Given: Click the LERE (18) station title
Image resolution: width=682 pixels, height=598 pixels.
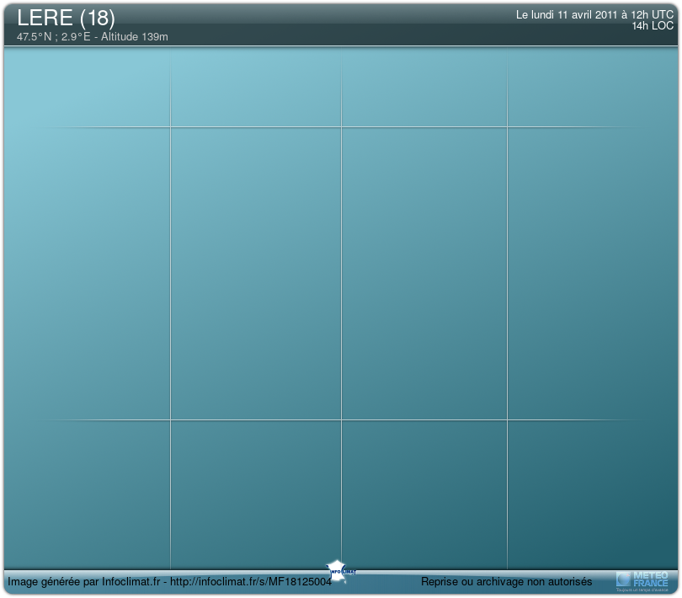Looking at the screenshot, I should point(66,18).
